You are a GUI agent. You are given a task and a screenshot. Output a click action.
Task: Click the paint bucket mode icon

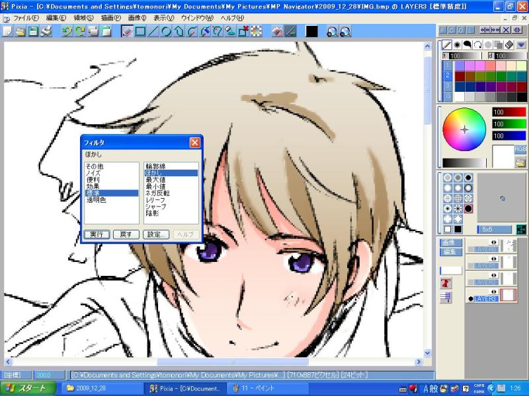click(277, 32)
